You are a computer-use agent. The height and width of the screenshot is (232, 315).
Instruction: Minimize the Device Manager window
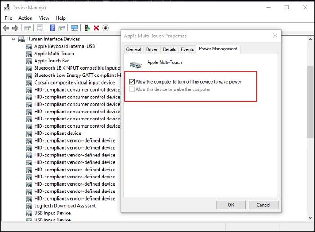click(x=269, y=8)
